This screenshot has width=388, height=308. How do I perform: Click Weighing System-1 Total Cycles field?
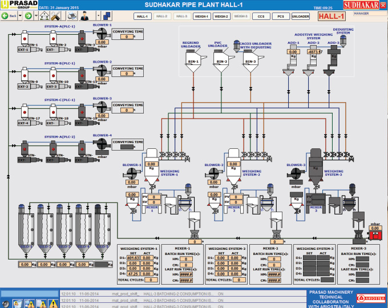point(151,280)
